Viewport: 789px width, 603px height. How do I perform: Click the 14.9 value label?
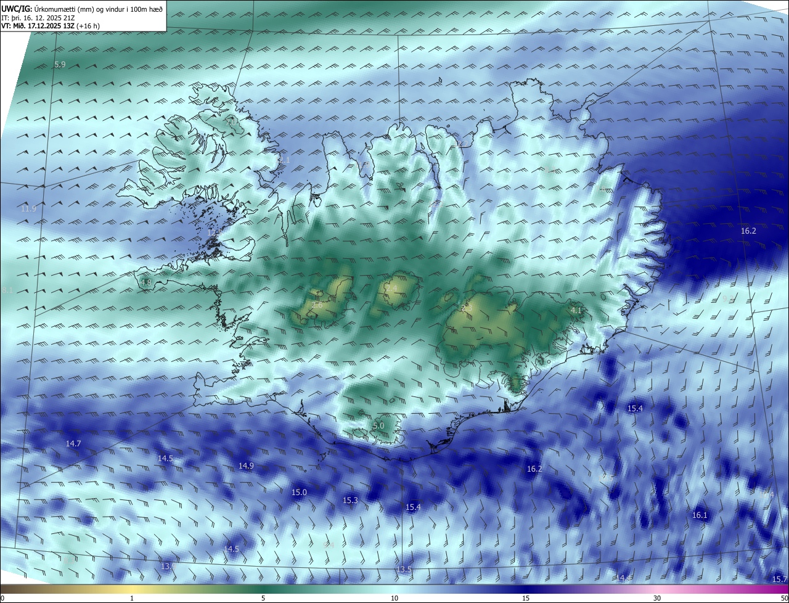click(246, 466)
